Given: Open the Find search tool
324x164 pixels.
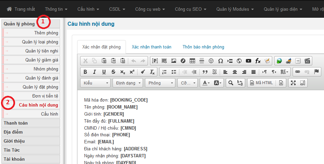Looking at the screenshot, I should coord(230,83).
